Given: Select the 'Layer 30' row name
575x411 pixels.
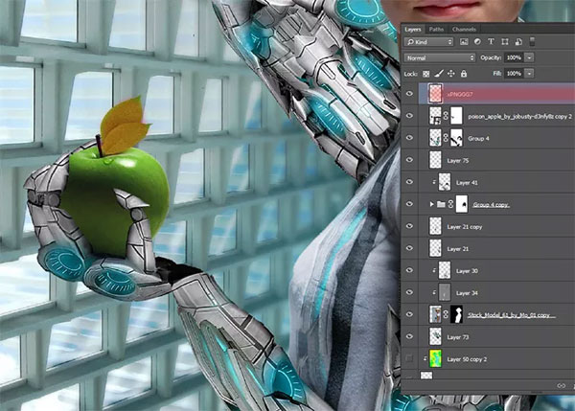Looking at the screenshot, I should point(467,271).
